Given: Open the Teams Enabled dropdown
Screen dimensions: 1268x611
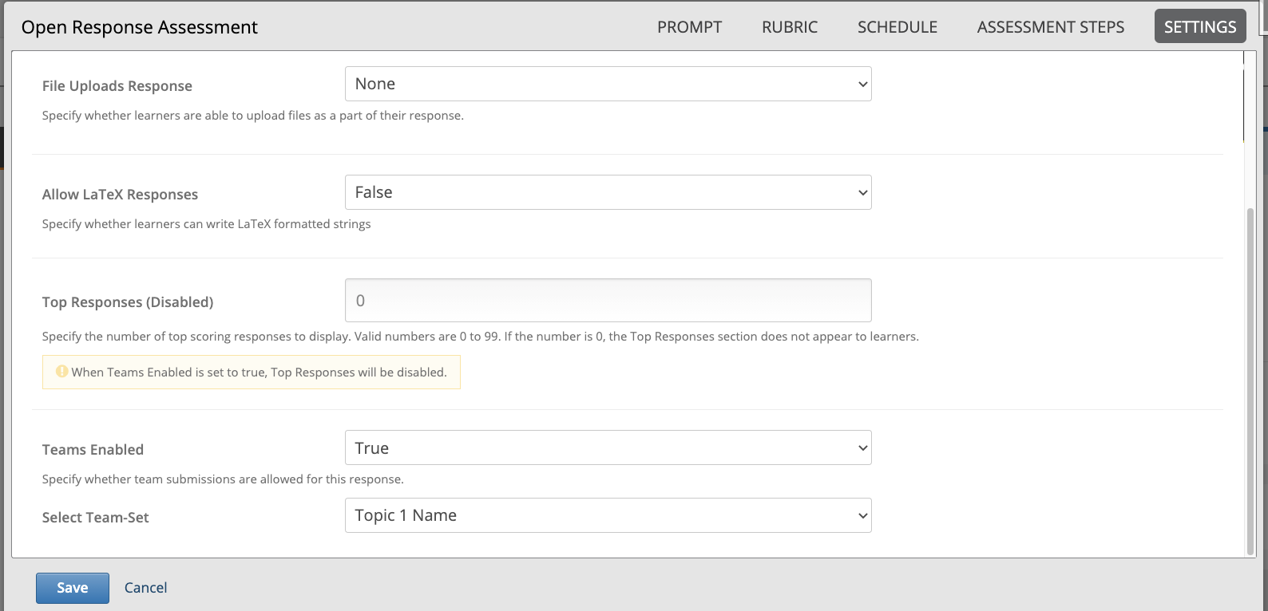Looking at the screenshot, I should (608, 448).
